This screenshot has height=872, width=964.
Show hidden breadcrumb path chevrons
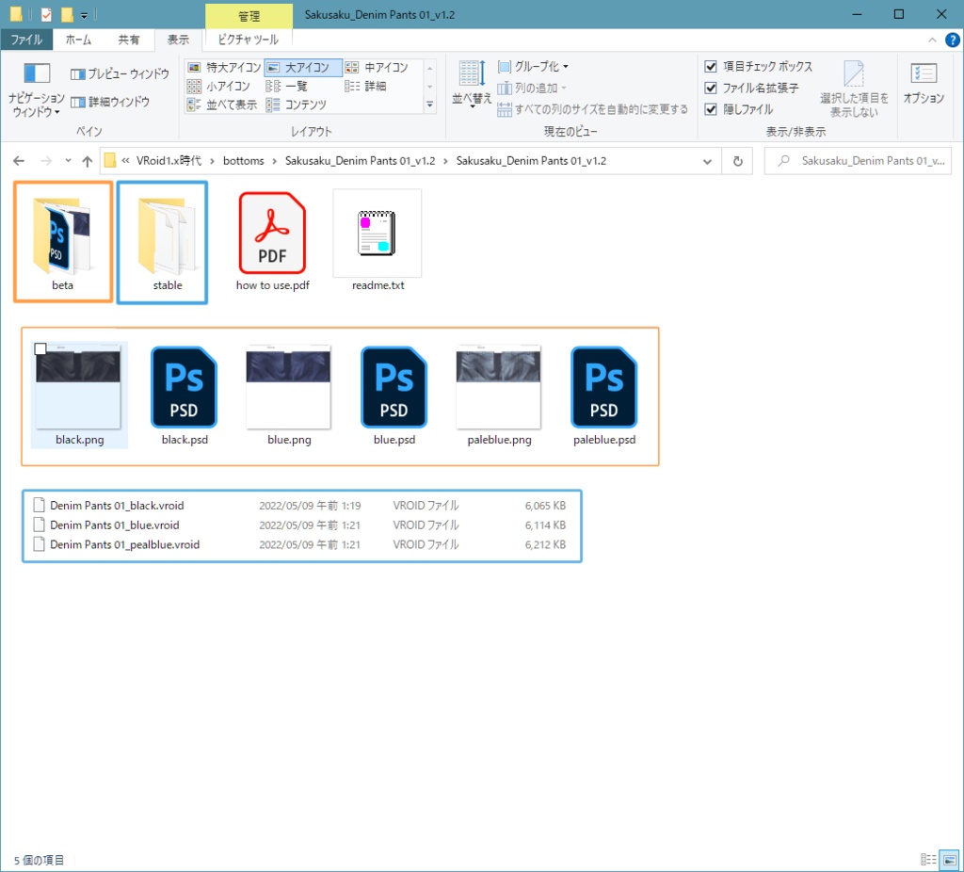125,161
